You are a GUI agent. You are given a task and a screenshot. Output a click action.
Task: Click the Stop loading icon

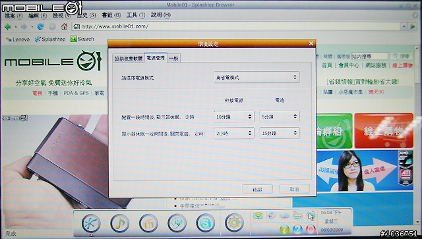coord(53,26)
